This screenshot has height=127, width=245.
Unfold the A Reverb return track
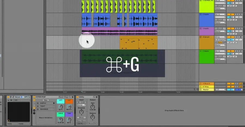[201, 83]
